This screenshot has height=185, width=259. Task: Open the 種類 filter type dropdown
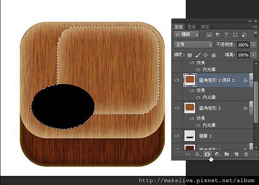pyautogui.click(x=186, y=34)
